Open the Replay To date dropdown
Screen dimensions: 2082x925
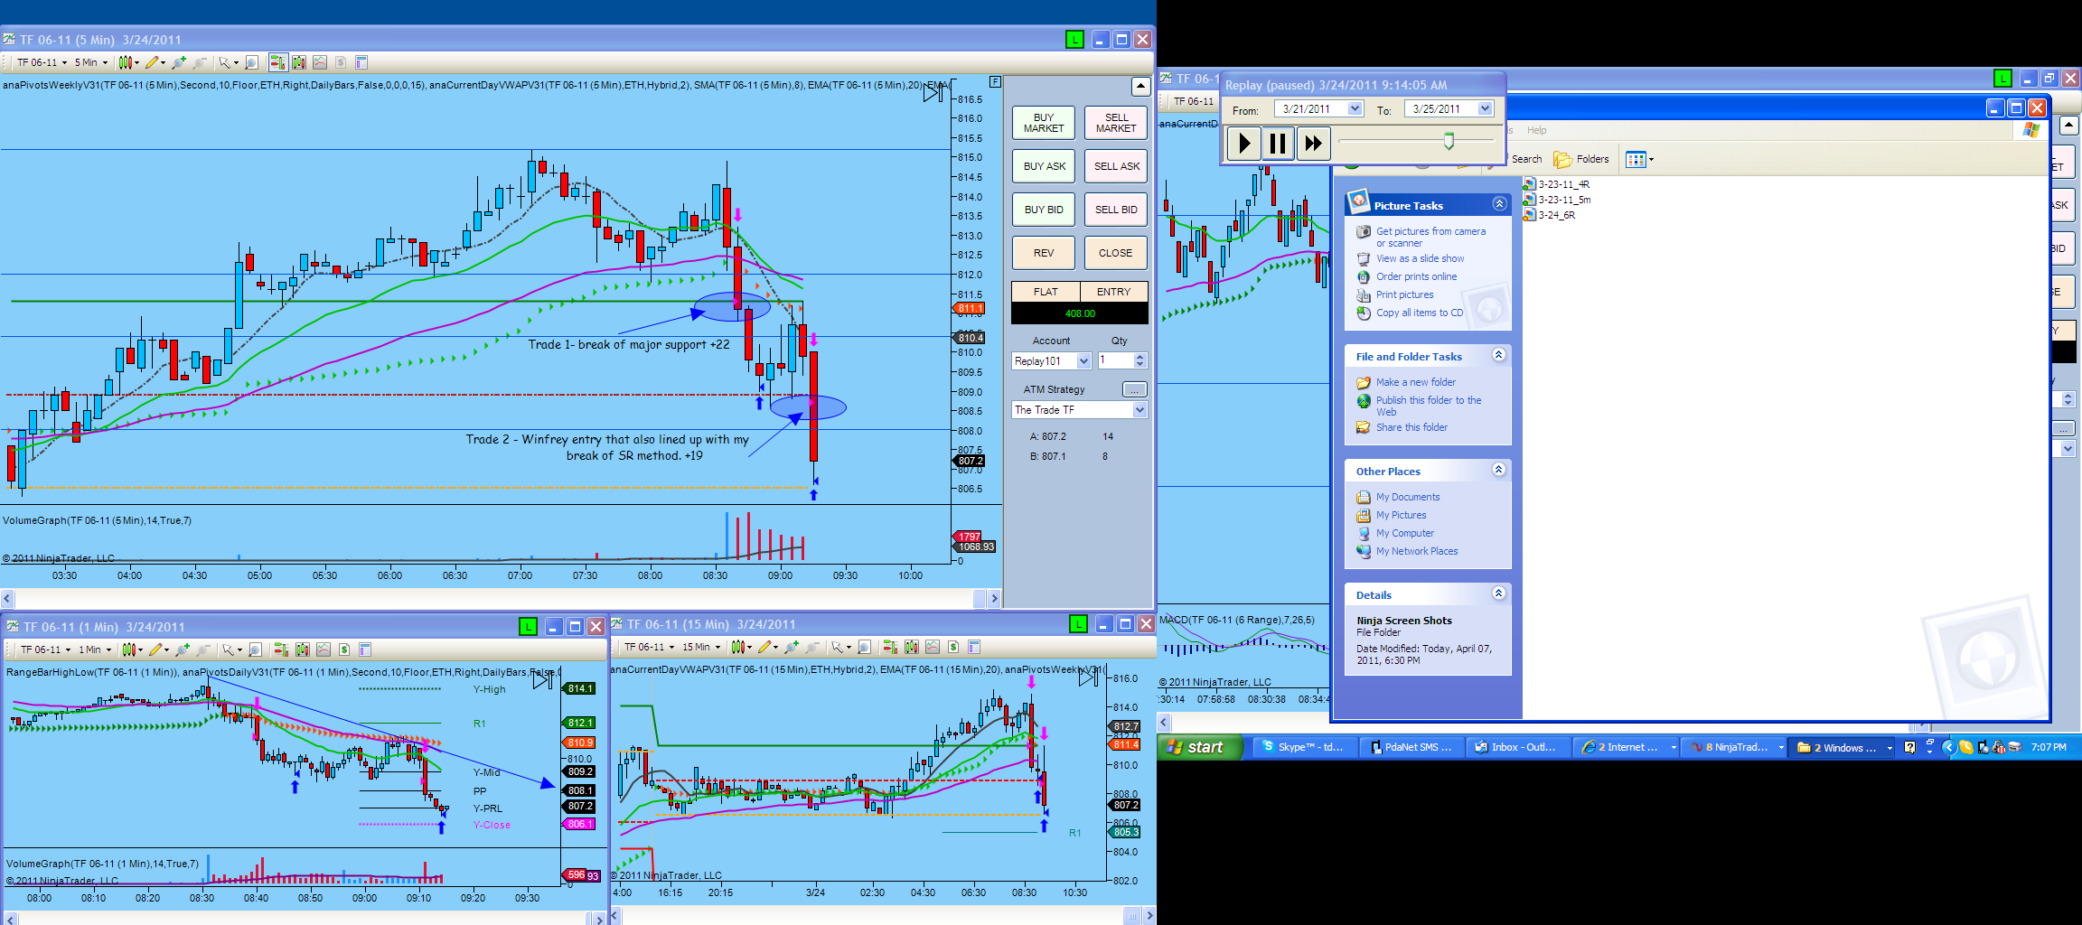coord(1485,109)
